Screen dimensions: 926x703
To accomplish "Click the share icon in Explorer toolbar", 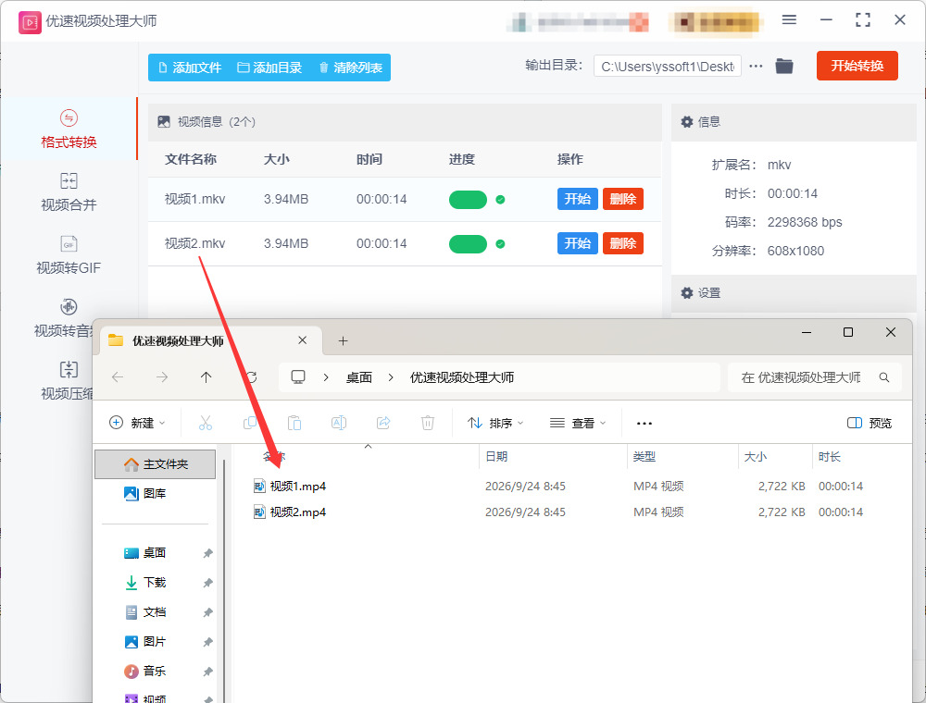I will 383,423.
